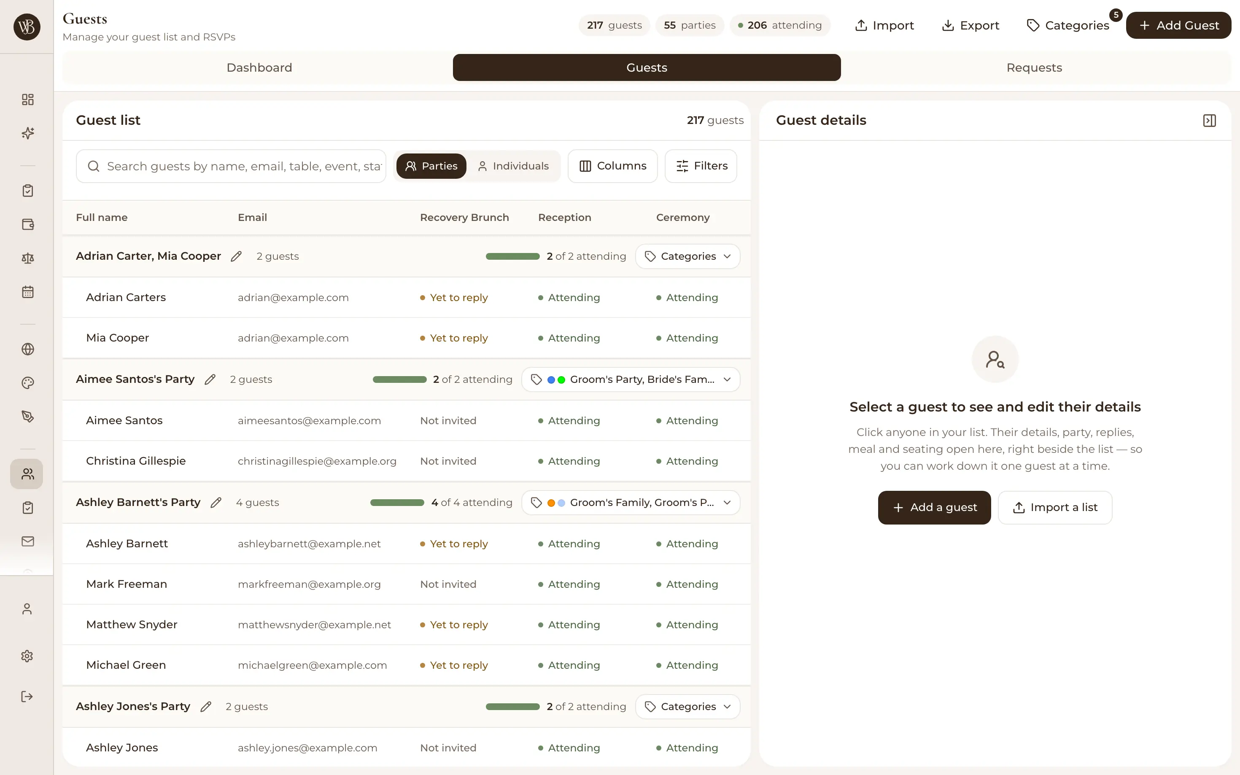1240x775 pixels.
Task: Edit Aimee Santos's Party name pencil
Action: (210, 379)
